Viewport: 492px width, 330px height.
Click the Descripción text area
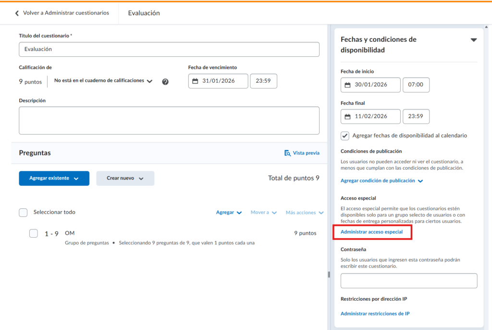click(169, 120)
